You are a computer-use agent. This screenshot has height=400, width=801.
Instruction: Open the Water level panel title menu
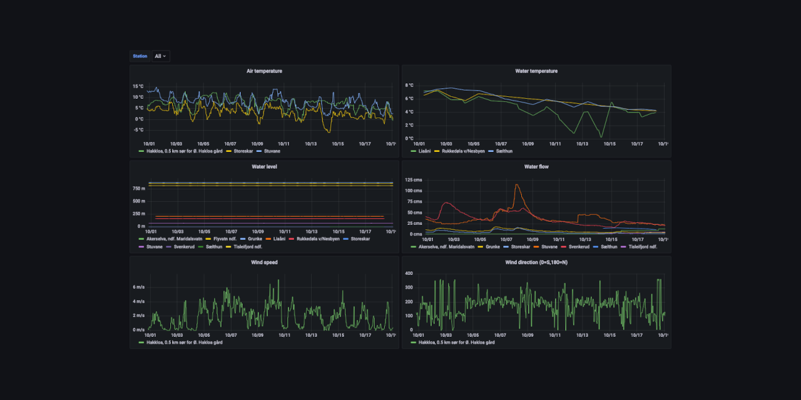click(x=264, y=167)
